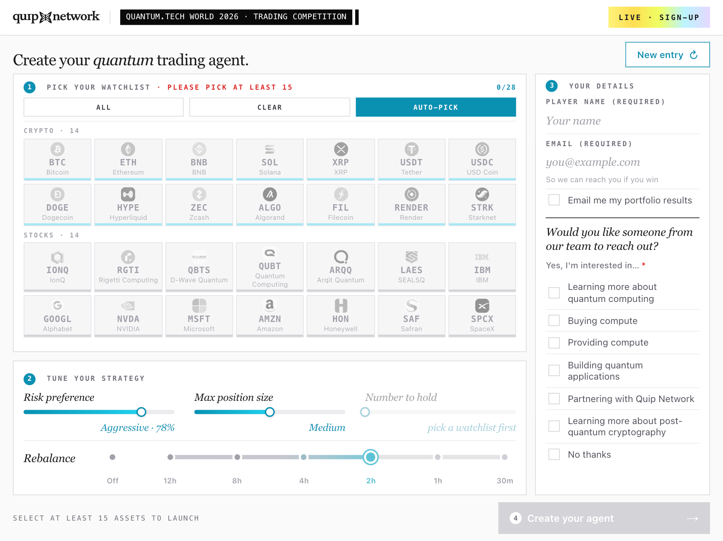Viewport: 723px width, 541px height.
Task: Click the Aggressive 78% risk label
Action: [137, 428]
